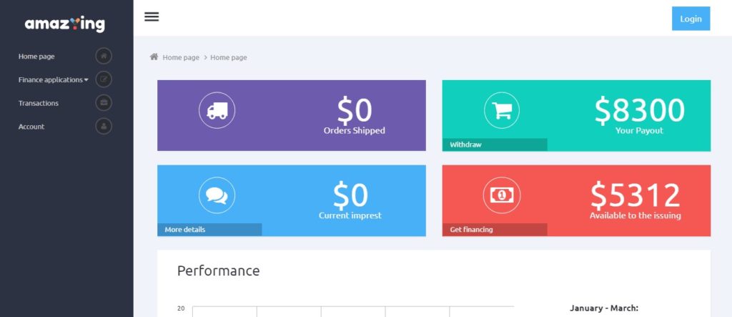Image resolution: width=732 pixels, height=317 pixels.
Task: Click the banknote icon on issuing card
Action: 502,195
